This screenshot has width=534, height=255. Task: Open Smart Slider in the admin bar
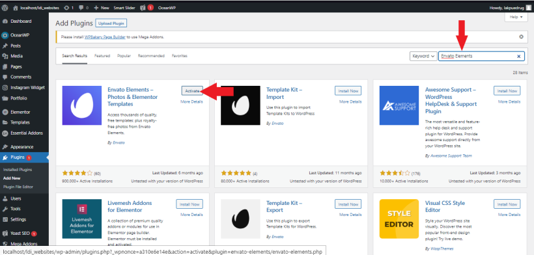point(124,7)
